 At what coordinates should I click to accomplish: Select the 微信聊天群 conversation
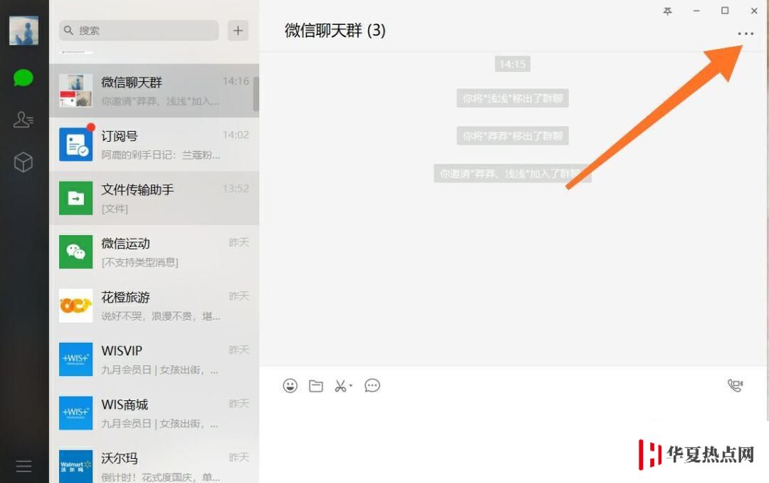[154, 90]
